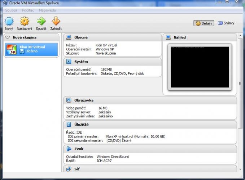Click the Obrazovka section display icon
The width and height of the screenshot is (245, 180).
69,100
